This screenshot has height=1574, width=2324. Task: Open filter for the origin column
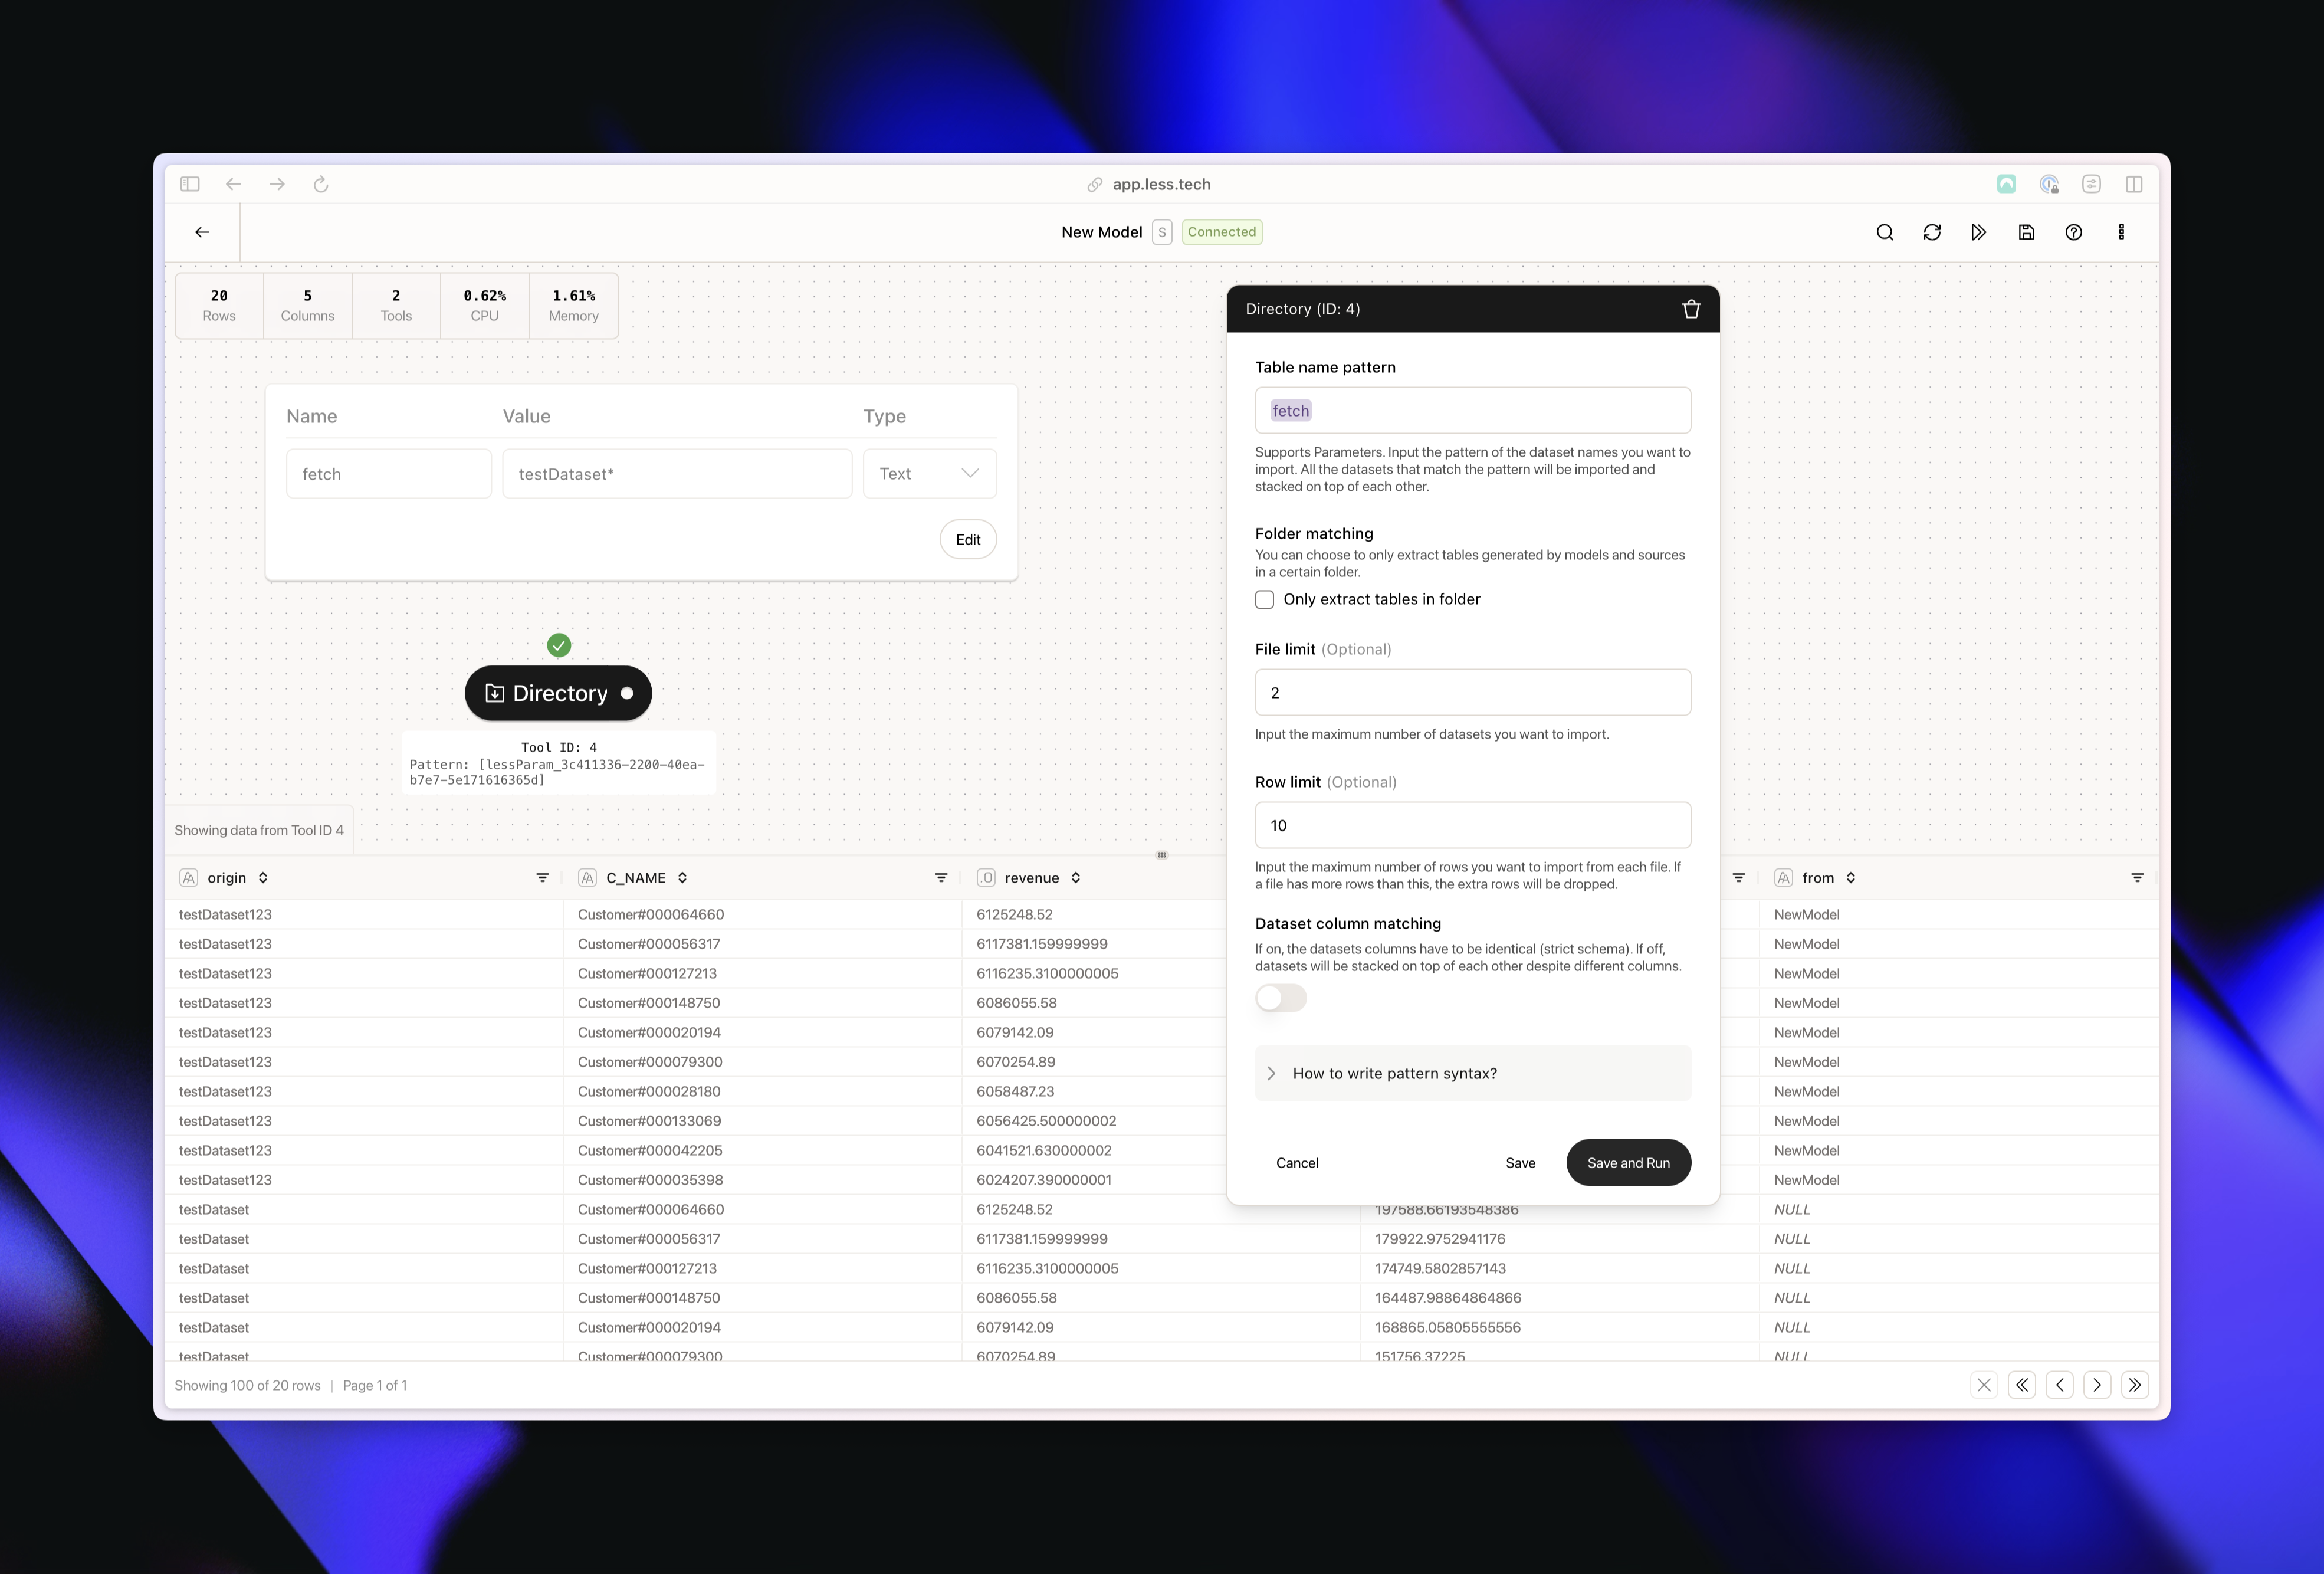click(x=542, y=877)
